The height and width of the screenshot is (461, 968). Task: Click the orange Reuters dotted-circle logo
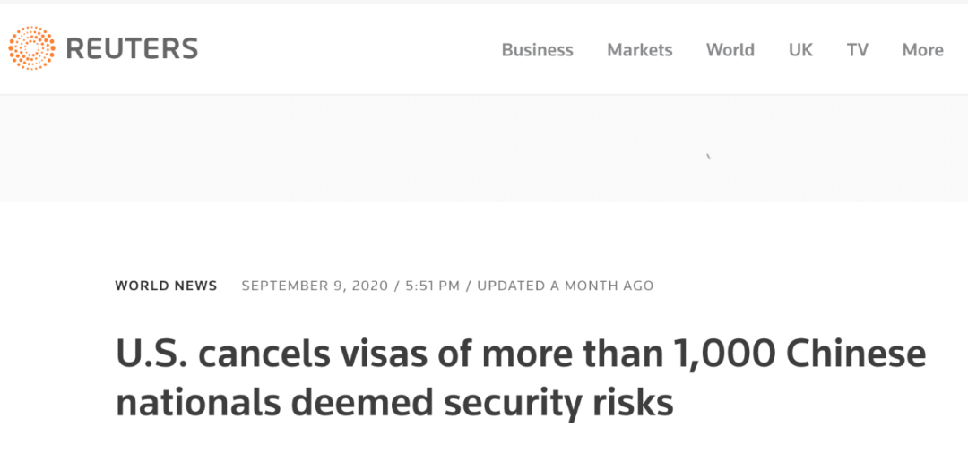tap(31, 48)
